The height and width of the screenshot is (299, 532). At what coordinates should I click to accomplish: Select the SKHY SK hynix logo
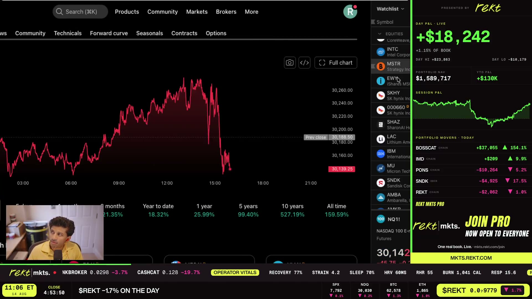(381, 96)
